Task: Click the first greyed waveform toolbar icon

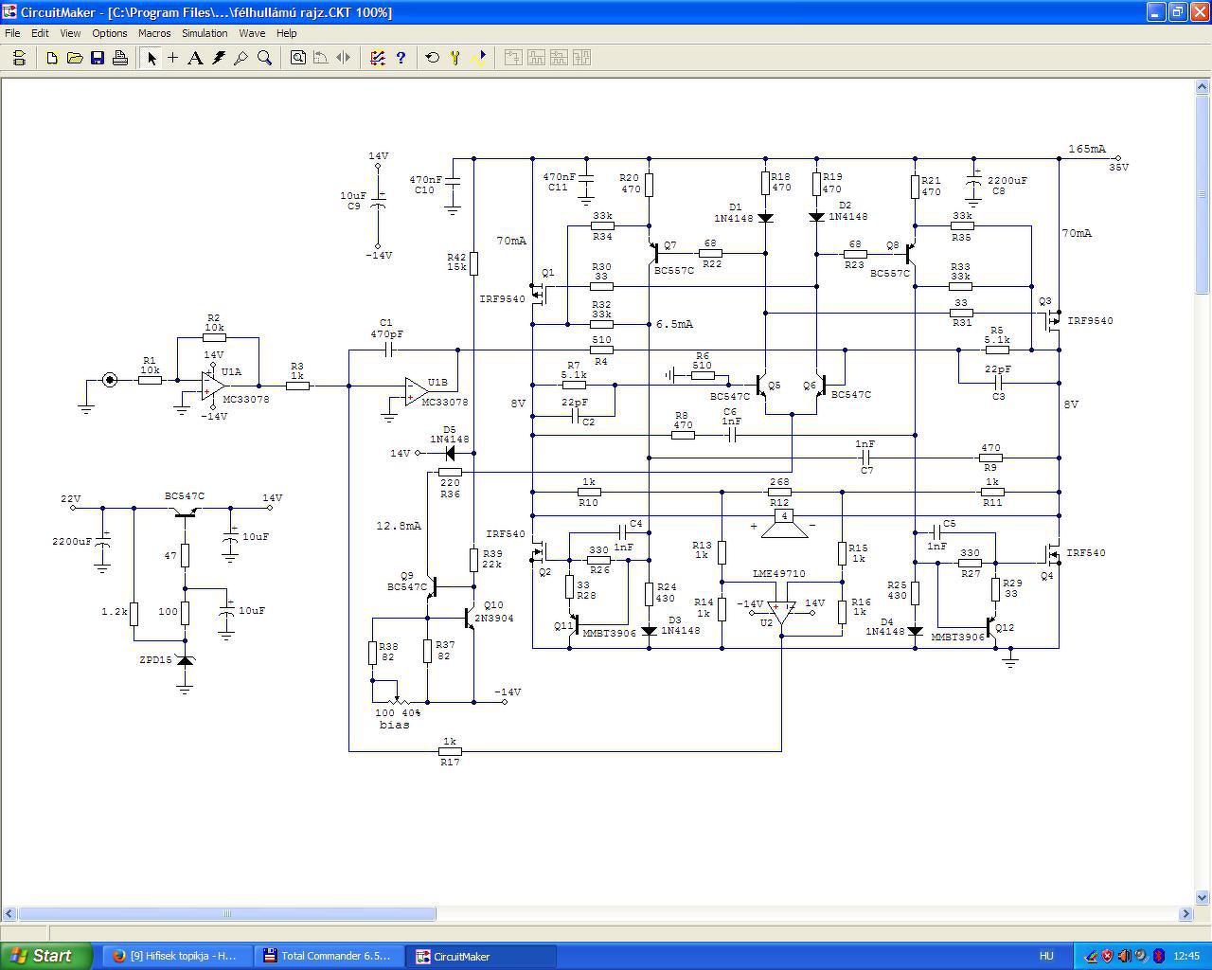Action: [512, 58]
